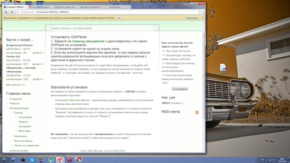Open the gwpanel file on the desktop
This screenshot has height=163, width=290.
223,69
